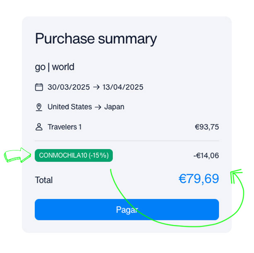Click the Japan destination text
The height and width of the screenshot is (253, 254).
[114, 107]
